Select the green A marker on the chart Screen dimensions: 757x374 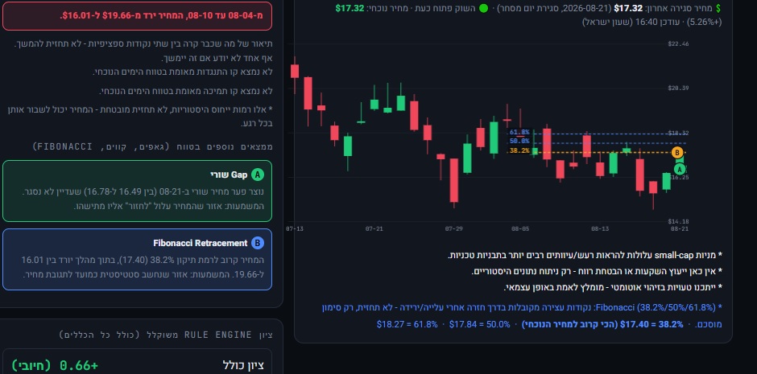680,170
